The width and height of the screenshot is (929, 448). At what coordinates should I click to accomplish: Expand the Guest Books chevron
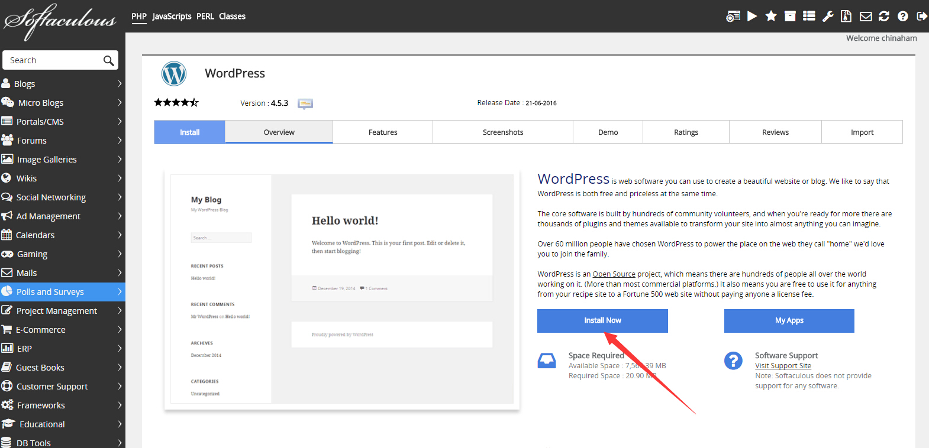[120, 367]
